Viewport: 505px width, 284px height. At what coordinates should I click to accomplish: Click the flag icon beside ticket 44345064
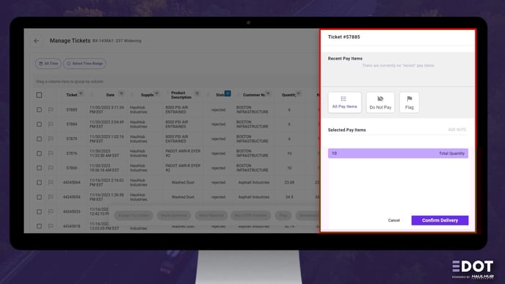point(51,183)
